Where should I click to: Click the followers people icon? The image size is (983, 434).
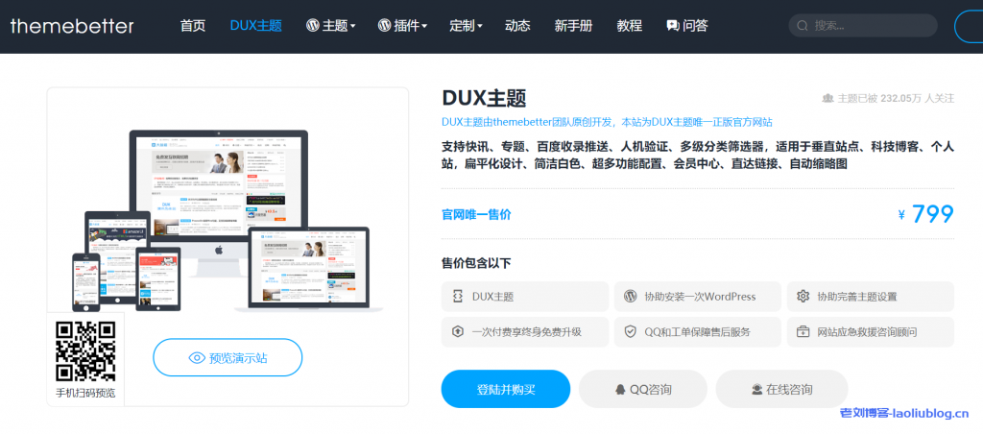point(828,99)
